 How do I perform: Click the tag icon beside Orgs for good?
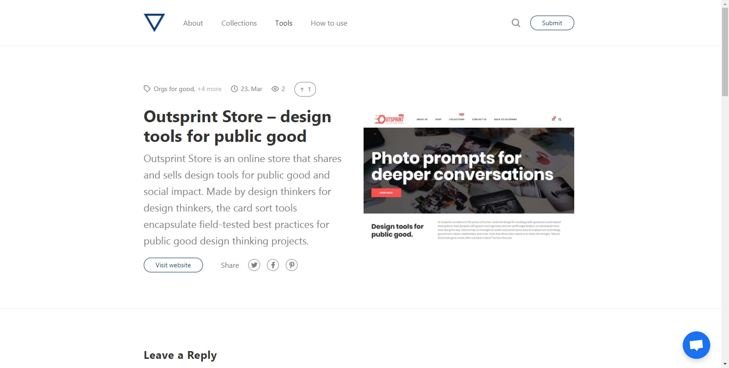click(x=147, y=89)
